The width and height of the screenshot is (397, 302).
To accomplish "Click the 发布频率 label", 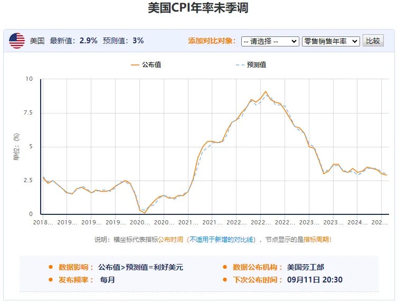I will [75, 280].
